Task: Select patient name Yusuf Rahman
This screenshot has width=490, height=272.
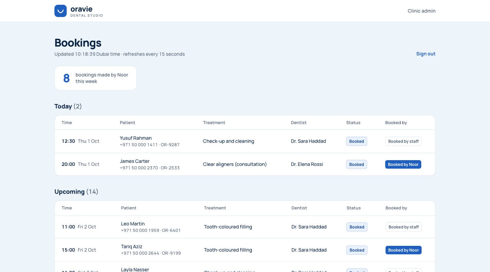Action: [x=136, y=138]
